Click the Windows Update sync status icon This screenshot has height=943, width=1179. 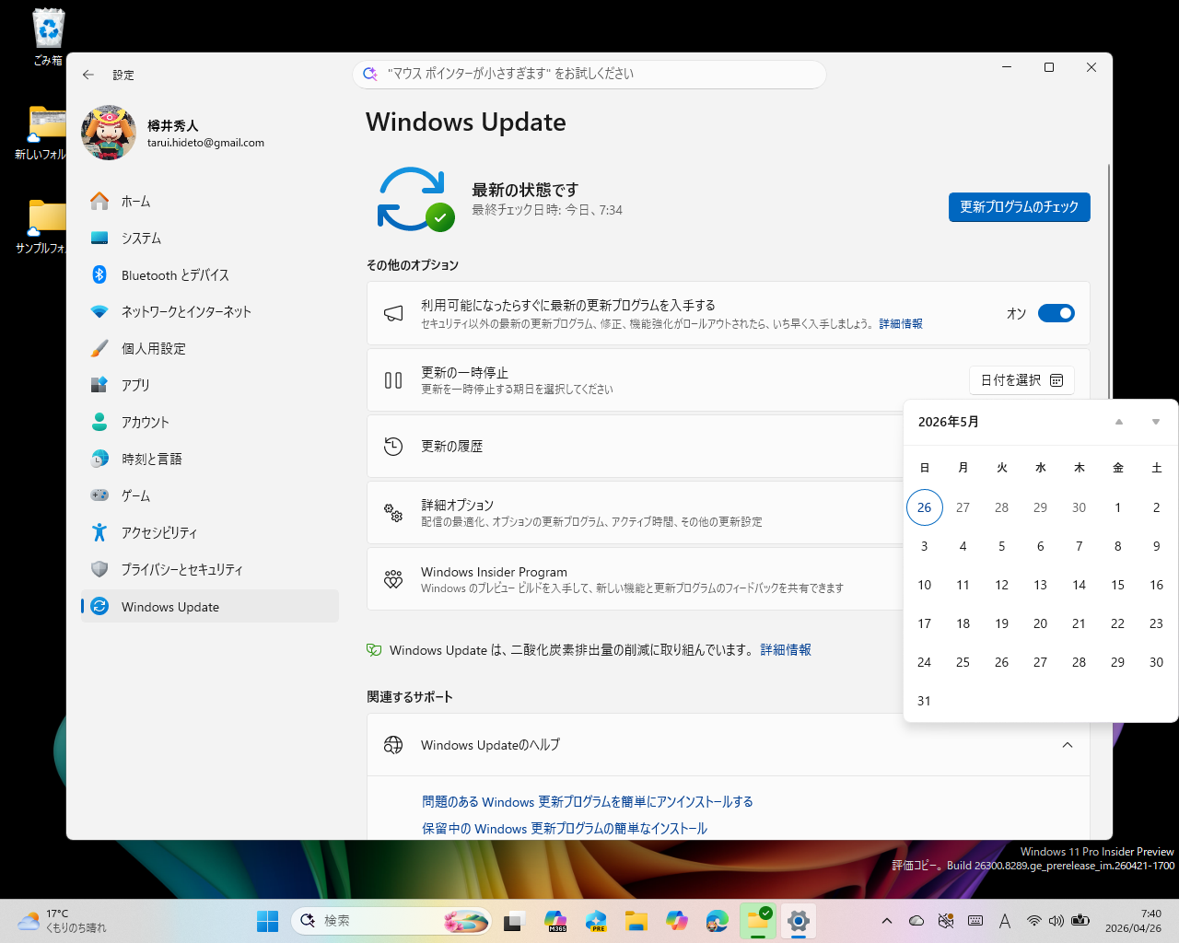416,199
